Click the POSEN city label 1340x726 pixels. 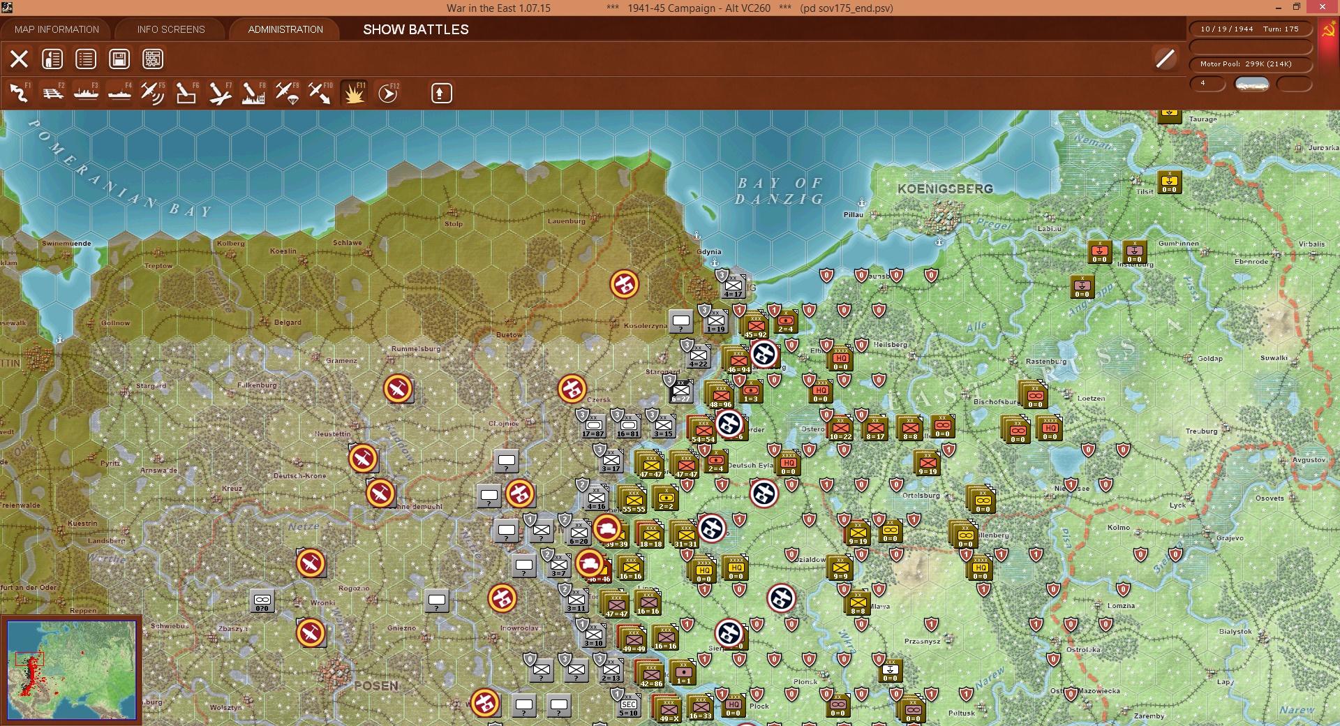[x=375, y=686]
